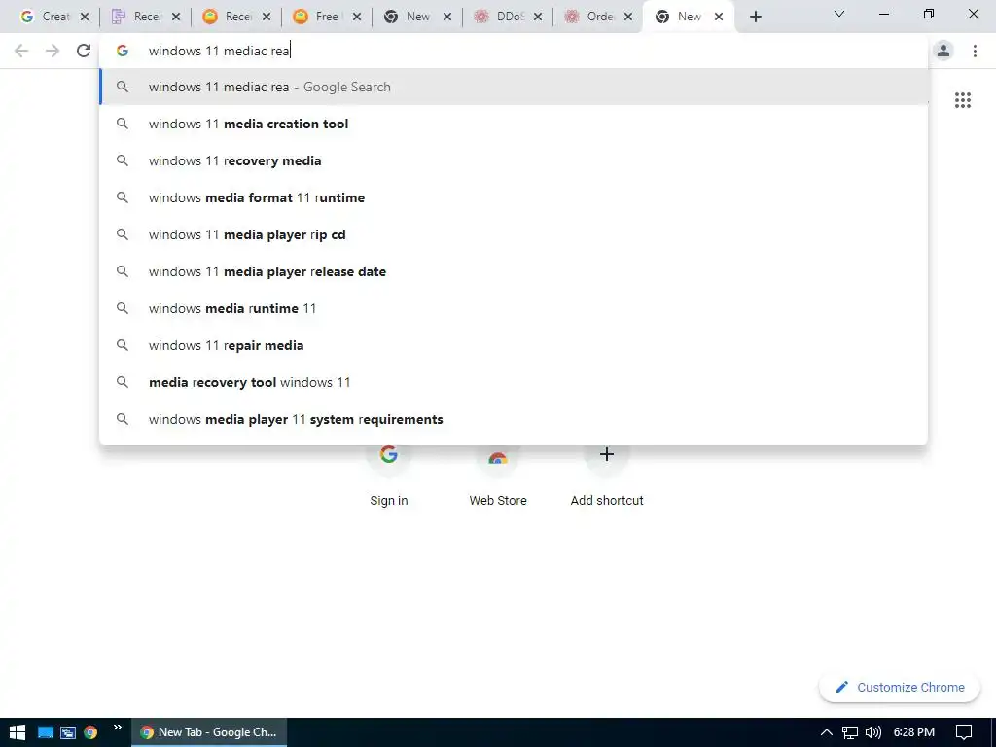Image resolution: width=996 pixels, height=747 pixels.
Task: Click the 'Add shortcut' tile
Action: pos(607,477)
